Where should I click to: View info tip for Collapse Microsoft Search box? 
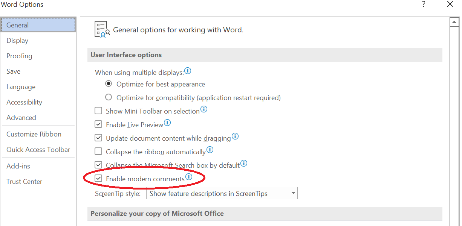pos(244,164)
